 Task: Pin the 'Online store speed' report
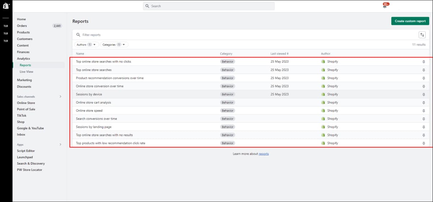424,111
